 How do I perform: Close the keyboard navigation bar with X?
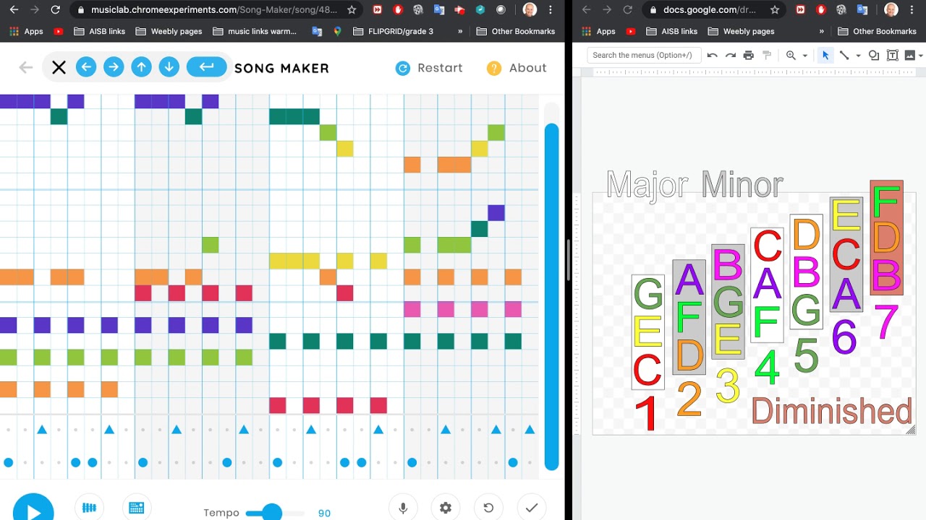pos(59,68)
